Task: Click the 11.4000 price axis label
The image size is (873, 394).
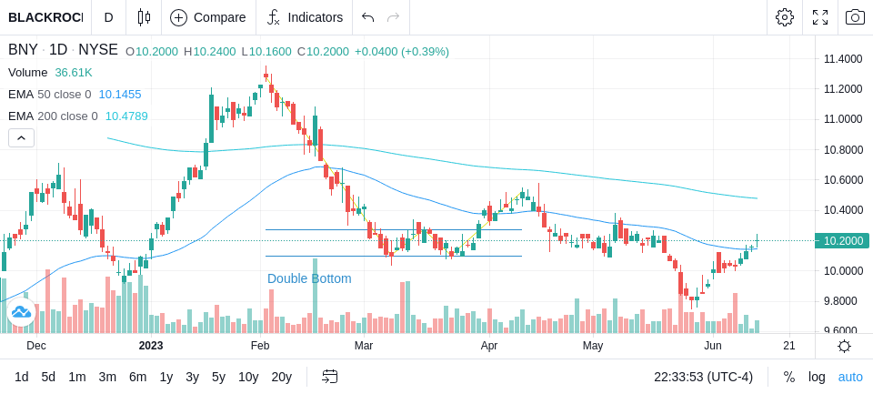Action: click(x=842, y=59)
